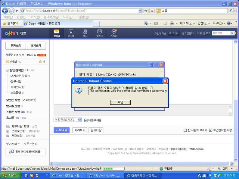Open the 즐겨찾기(A) menu
This screenshot has height=179, width=239.
tap(51, 17)
